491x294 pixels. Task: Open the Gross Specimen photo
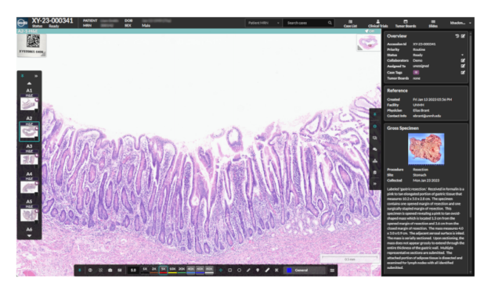click(426, 149)
